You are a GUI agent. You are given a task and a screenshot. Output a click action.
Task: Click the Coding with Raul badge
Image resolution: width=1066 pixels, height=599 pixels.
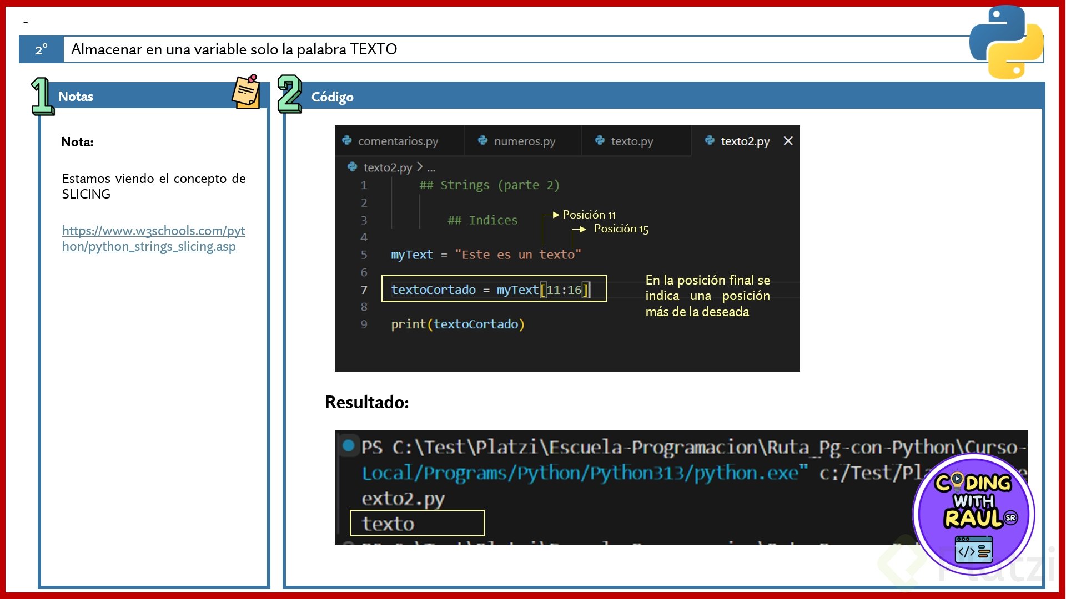click(x=974, y=515)
